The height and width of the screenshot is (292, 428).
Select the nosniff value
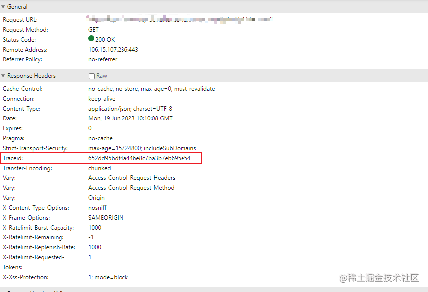point(97,208)
